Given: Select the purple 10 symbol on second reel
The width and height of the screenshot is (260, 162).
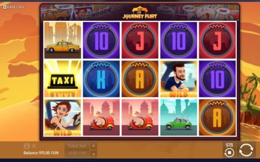Looking at the screenshot, I should [101, 40].
